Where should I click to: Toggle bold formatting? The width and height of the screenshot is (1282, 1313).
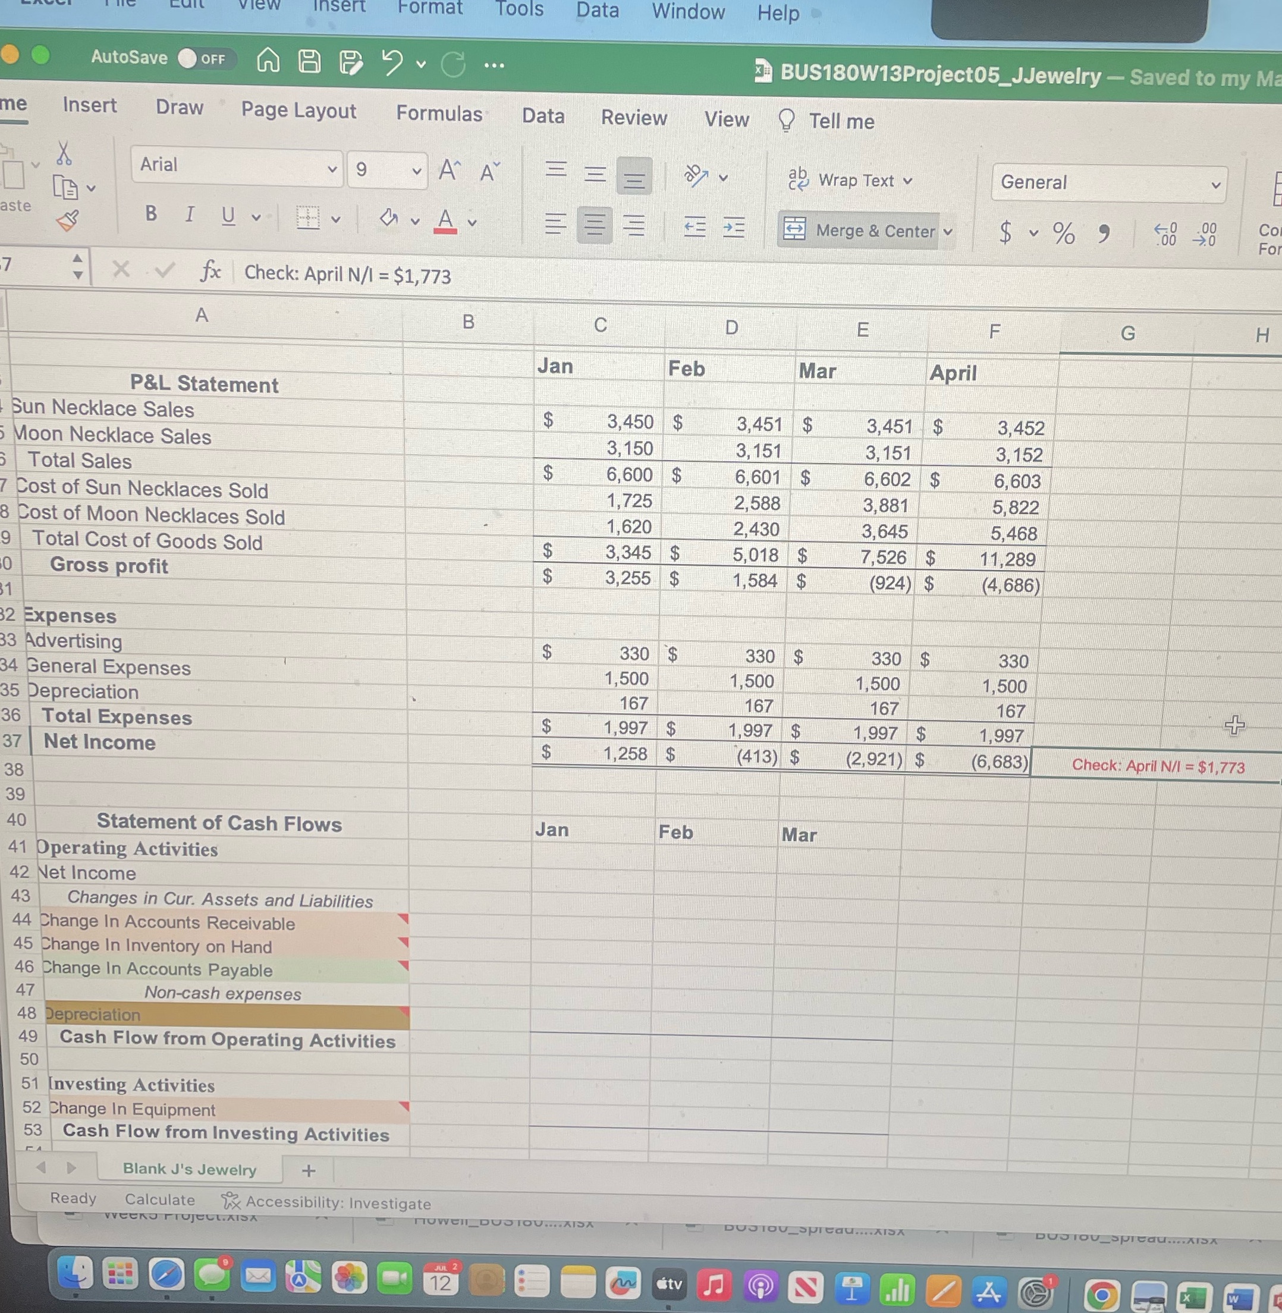click(150, 214)
